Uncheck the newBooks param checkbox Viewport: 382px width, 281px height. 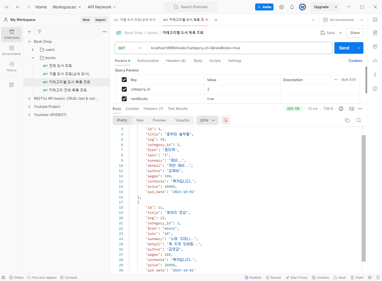click(124, 99)
